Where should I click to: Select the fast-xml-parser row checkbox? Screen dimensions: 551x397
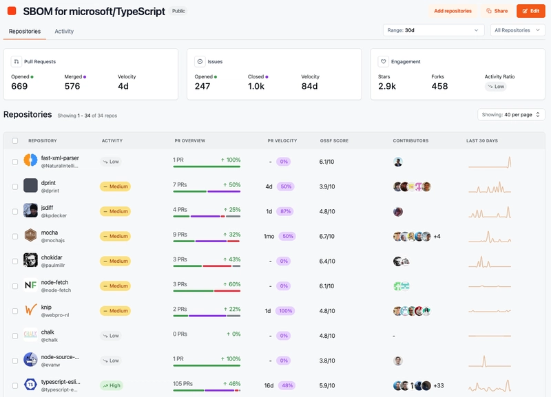(14, 162)
